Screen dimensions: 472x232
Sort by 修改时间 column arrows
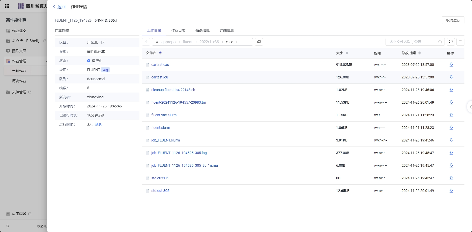(x=420, y=53)
